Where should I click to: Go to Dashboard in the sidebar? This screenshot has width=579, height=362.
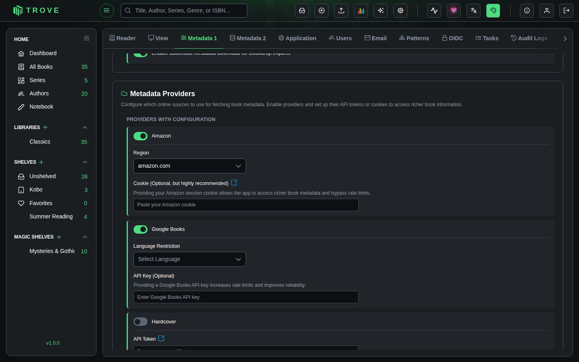pos(51,53)
